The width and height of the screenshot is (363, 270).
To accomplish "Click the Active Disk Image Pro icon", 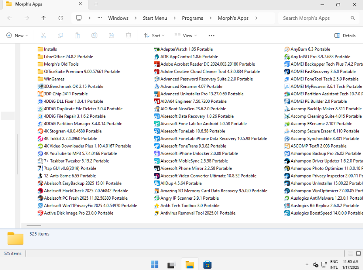I will (40, 213).
